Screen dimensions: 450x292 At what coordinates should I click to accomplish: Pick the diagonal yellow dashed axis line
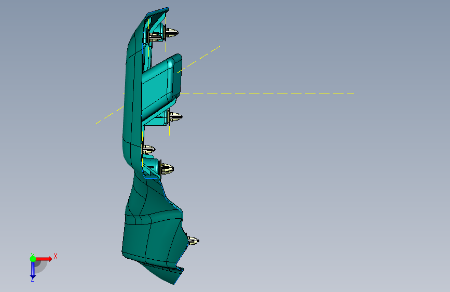click(x=199, y=59)
